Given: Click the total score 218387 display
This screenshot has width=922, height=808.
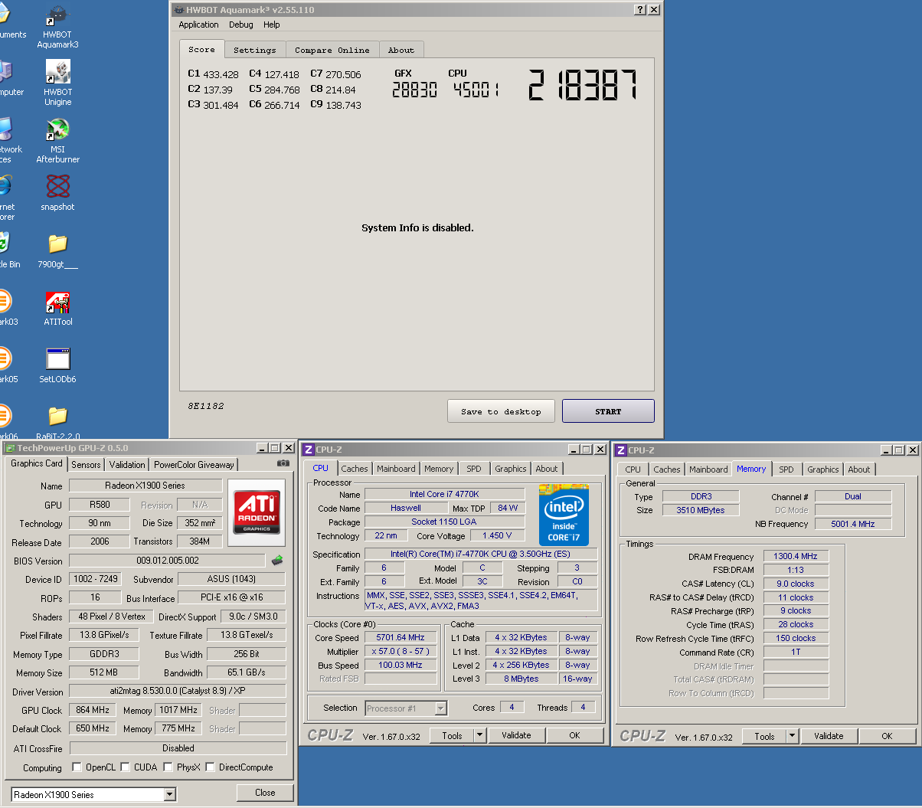Looking at the screenshot, I should click(584, 85).
